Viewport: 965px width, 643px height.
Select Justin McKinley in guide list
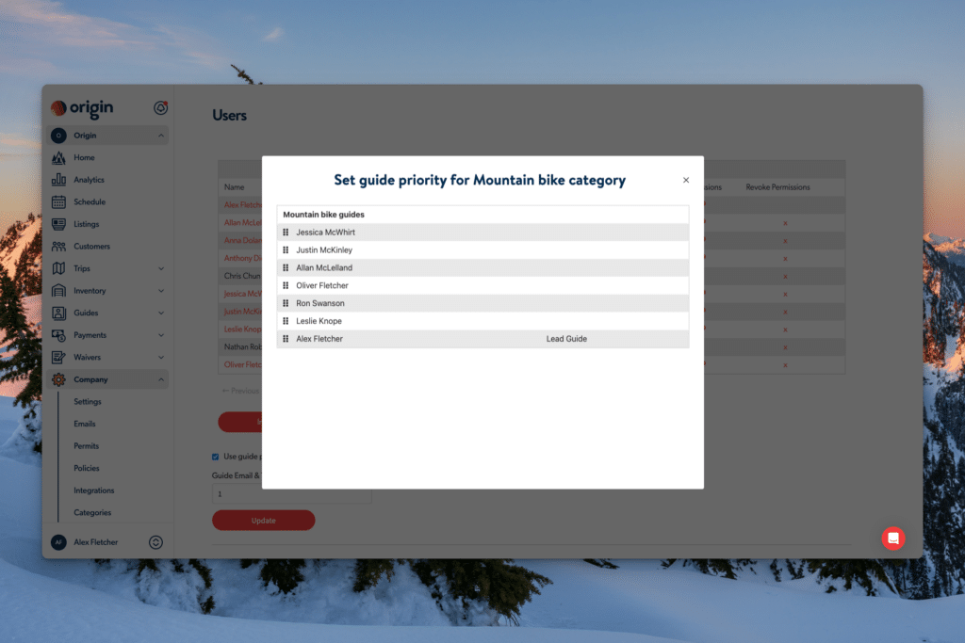pos(324,250)
